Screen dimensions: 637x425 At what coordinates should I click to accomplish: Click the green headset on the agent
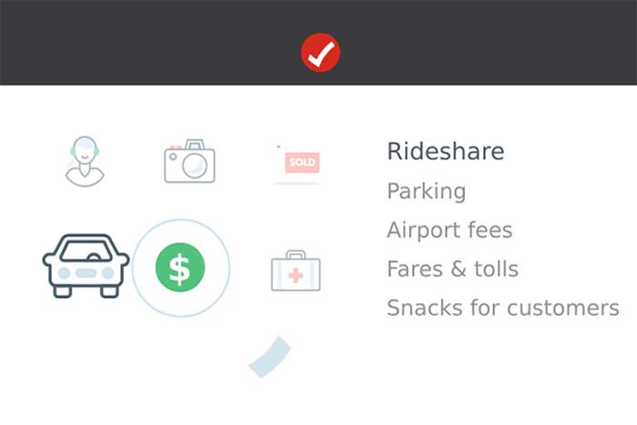coord(73,151)
